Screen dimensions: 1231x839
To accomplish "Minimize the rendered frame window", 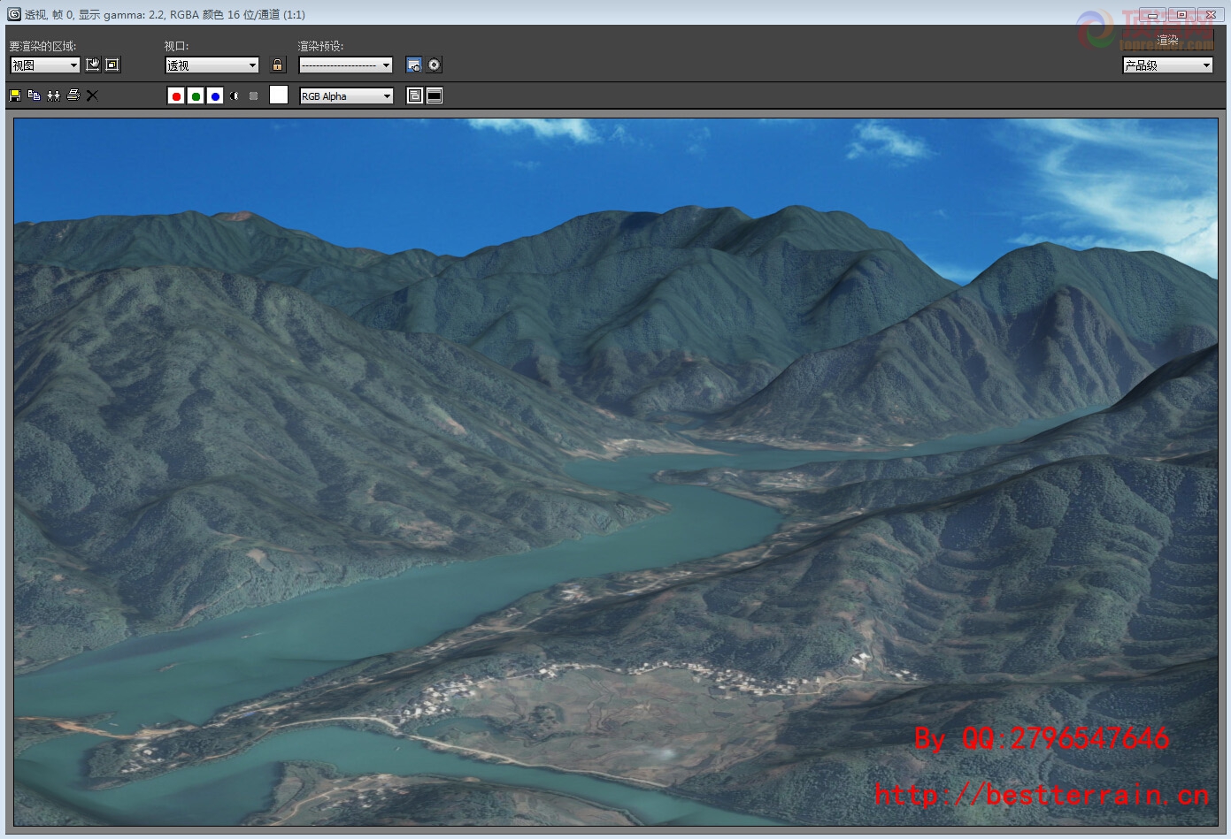I will (1152, 14).
